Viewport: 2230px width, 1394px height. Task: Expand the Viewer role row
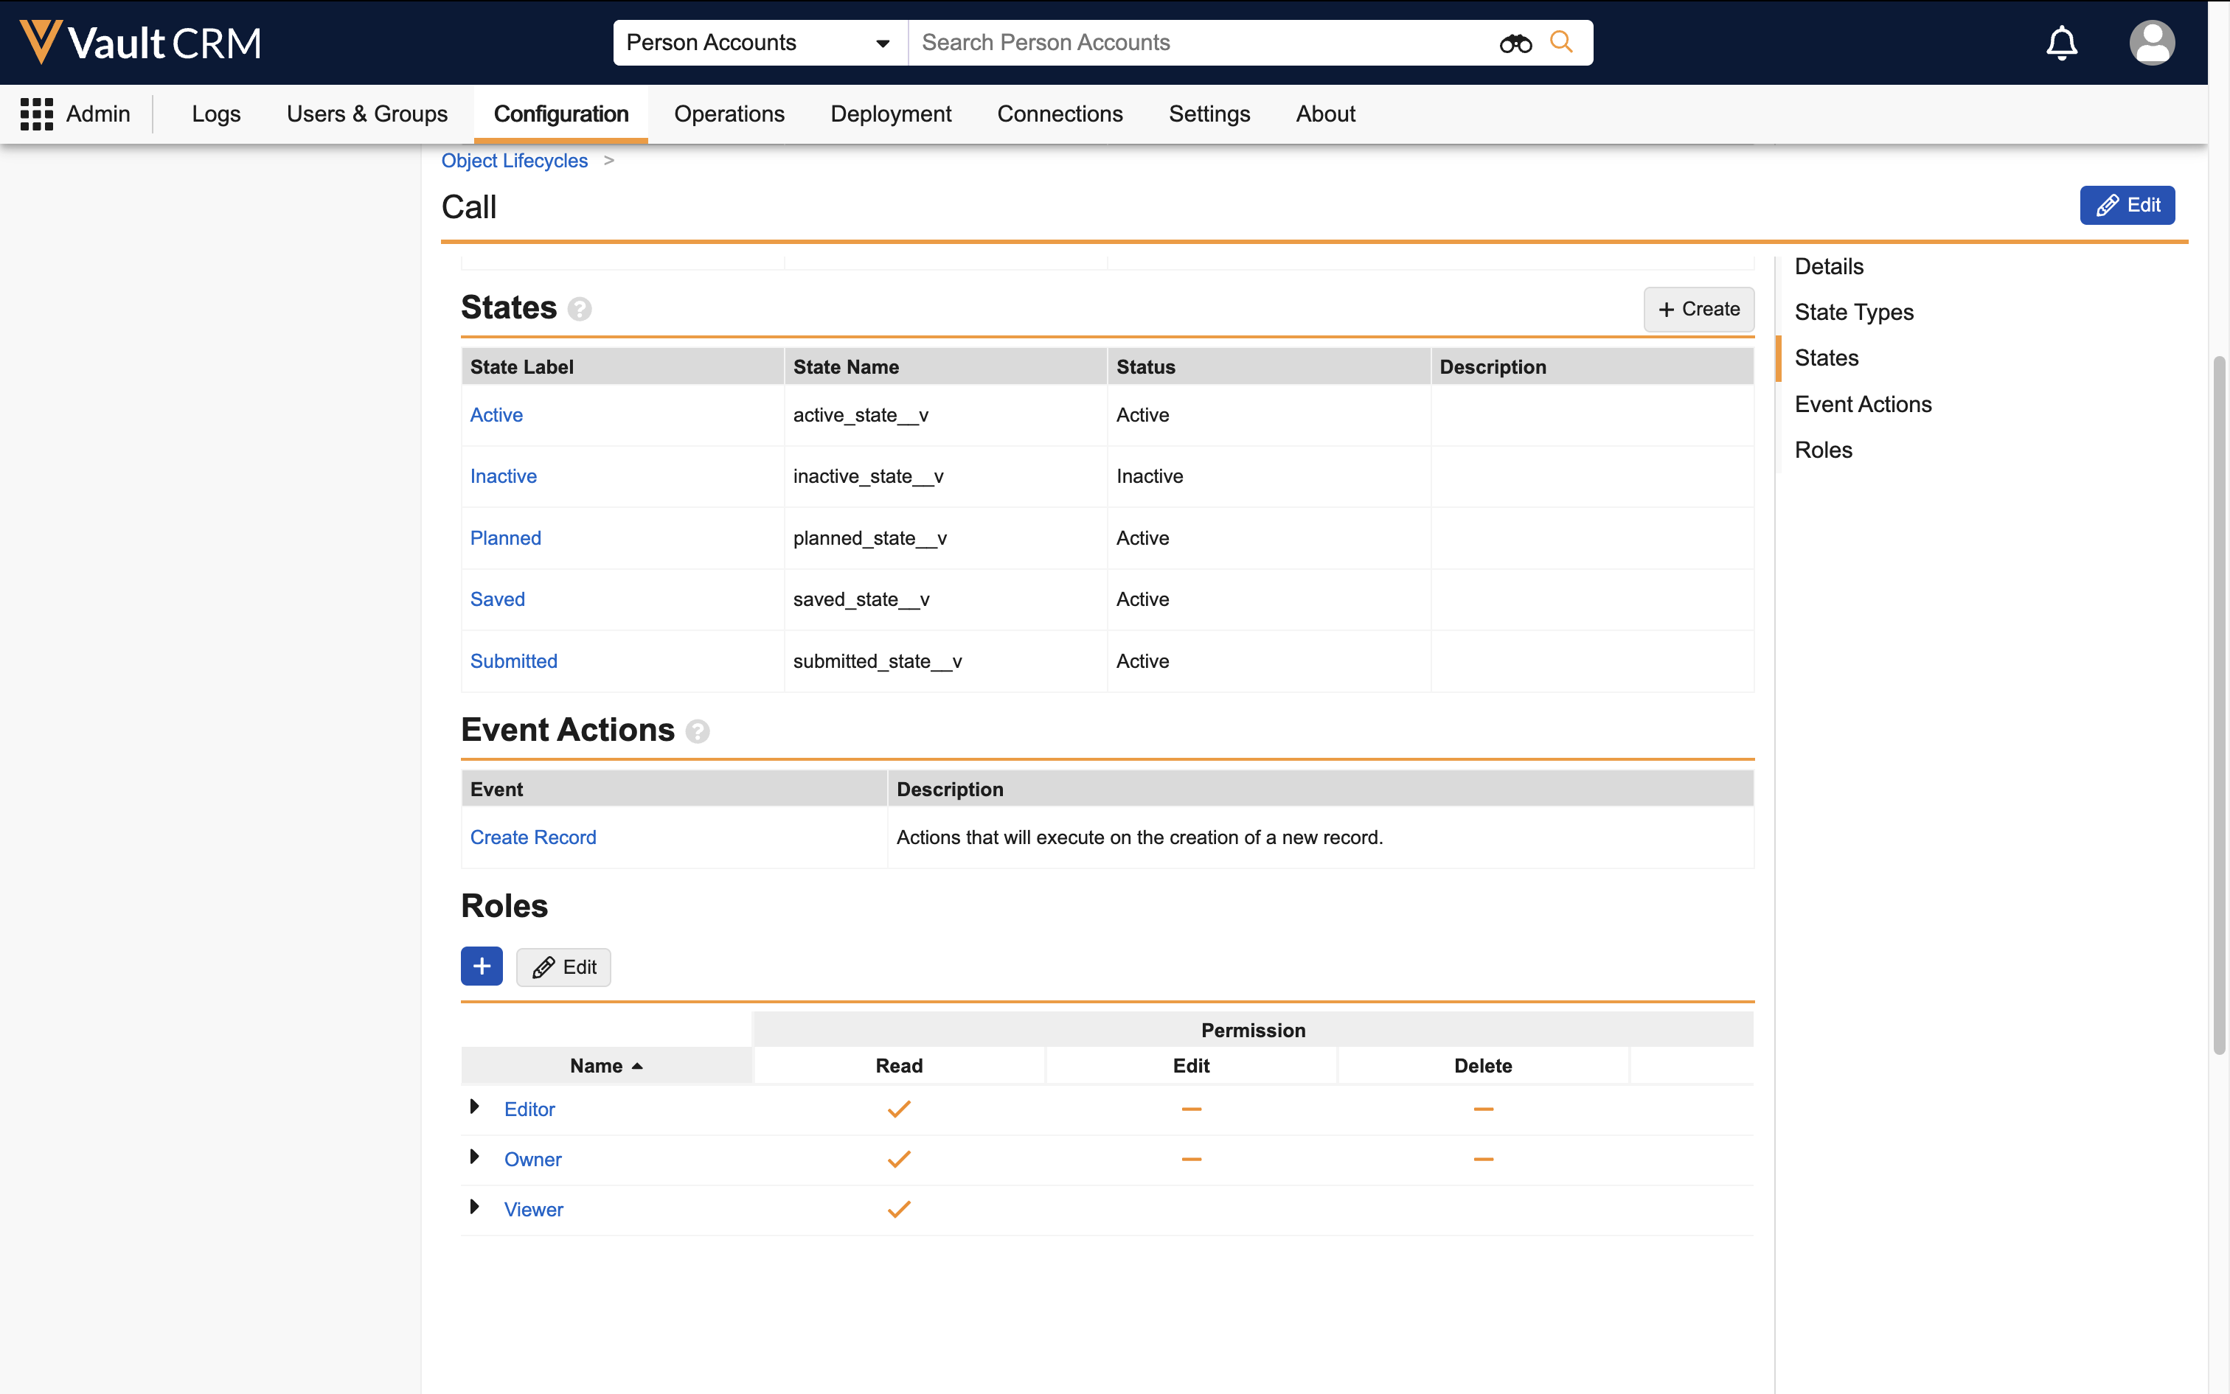point(474,1207)
